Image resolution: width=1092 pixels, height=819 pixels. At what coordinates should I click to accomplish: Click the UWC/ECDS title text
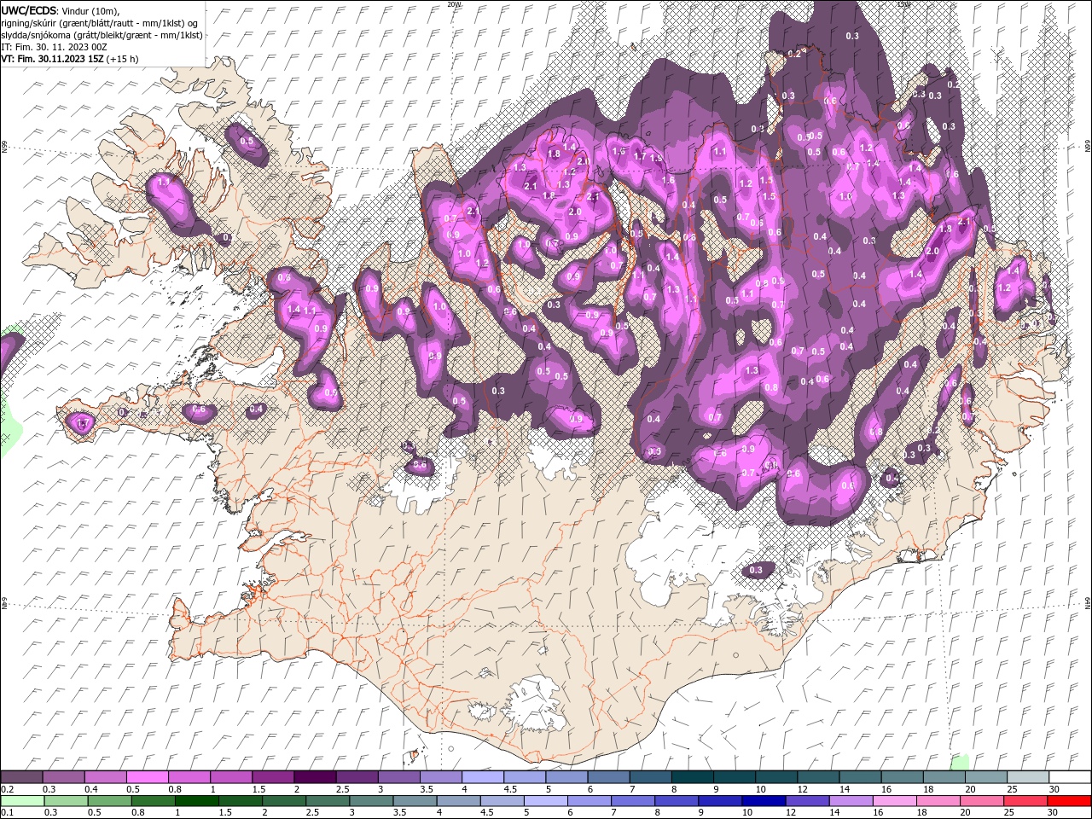click(29, 9)
